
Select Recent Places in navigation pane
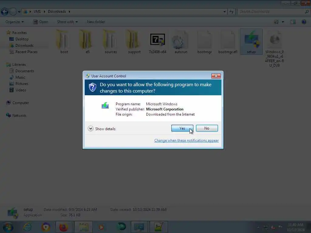click(26, 52)
